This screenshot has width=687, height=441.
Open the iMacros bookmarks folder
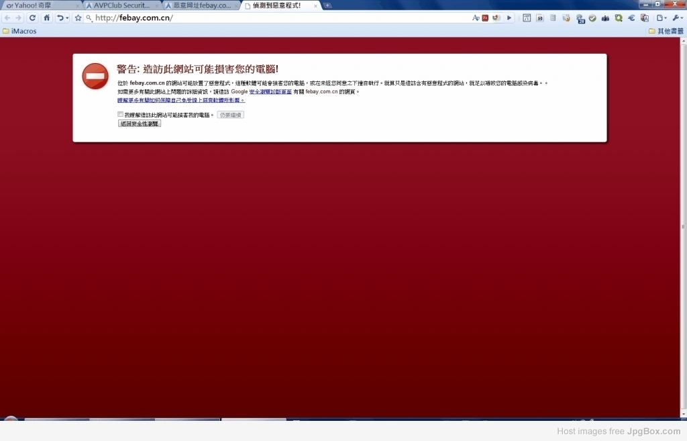(19, 31)
